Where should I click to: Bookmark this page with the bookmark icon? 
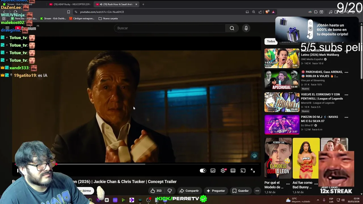tap(69, 12)
